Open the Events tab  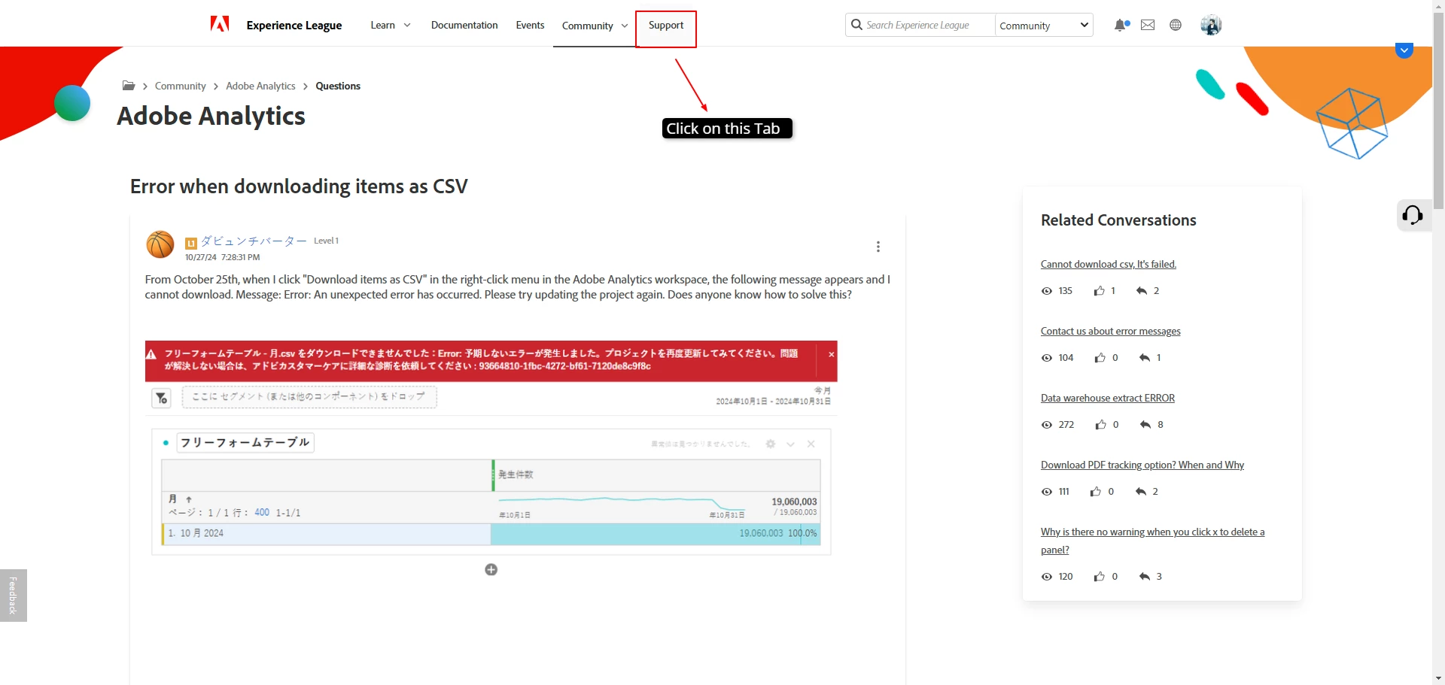pyautogui.click(x=530, y=25)
